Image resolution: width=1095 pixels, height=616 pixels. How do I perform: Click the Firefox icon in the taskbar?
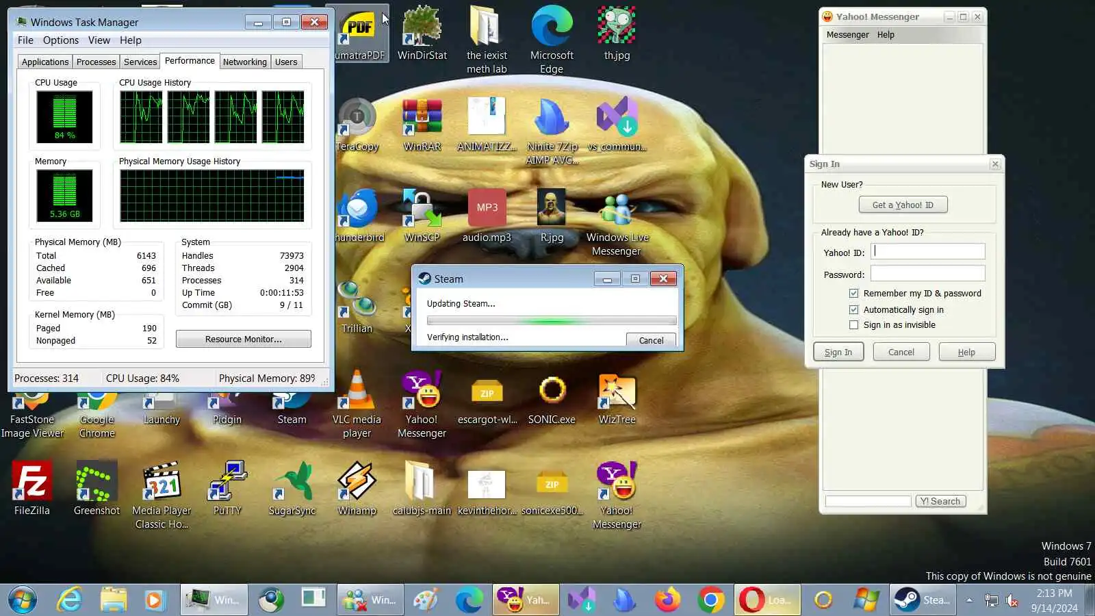coord(668,600)
